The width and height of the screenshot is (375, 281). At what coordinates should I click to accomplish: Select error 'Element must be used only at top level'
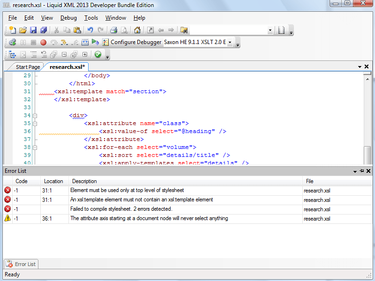[187, 191]
